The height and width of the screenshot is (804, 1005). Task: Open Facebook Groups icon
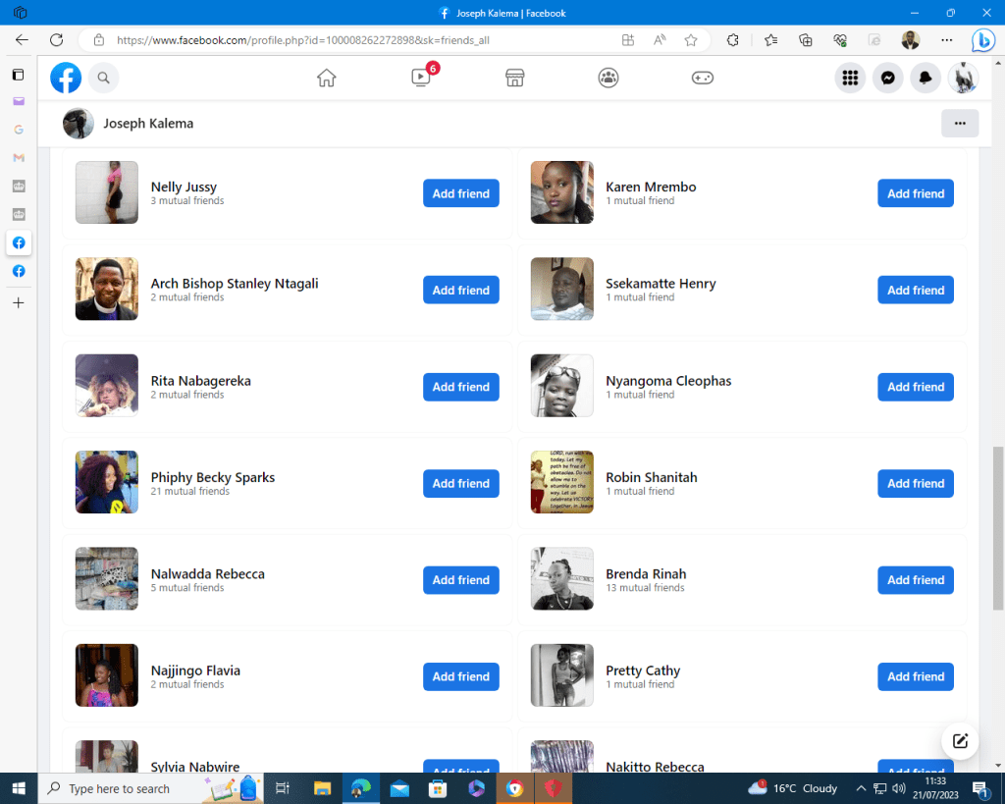[x=608, y=79]
